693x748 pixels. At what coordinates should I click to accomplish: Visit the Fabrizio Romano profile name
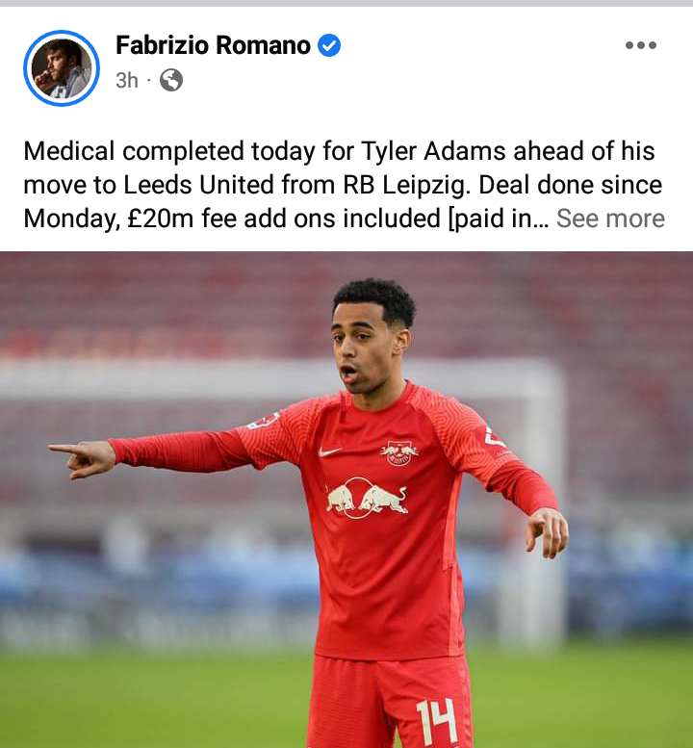[213, 45]
